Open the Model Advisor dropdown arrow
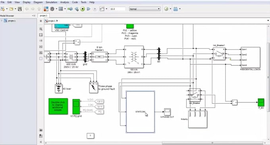The image size is (270, 145). [170, 9]
